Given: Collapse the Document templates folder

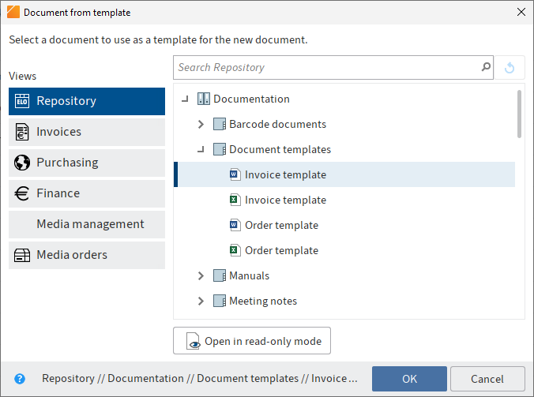Looking at the screenshot, I should pyautogui.click(x=201, y=149).
